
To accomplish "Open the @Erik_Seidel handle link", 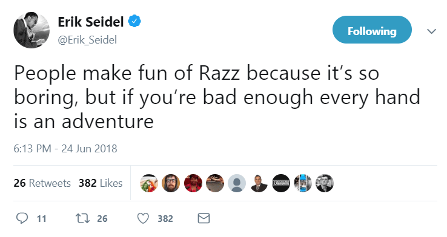I will (x=87, y=40).
